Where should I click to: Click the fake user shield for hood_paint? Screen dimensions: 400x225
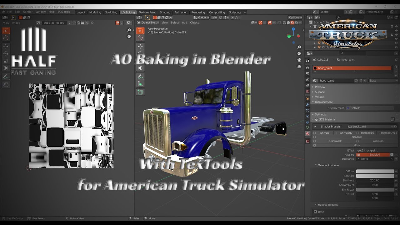point(356,81)
